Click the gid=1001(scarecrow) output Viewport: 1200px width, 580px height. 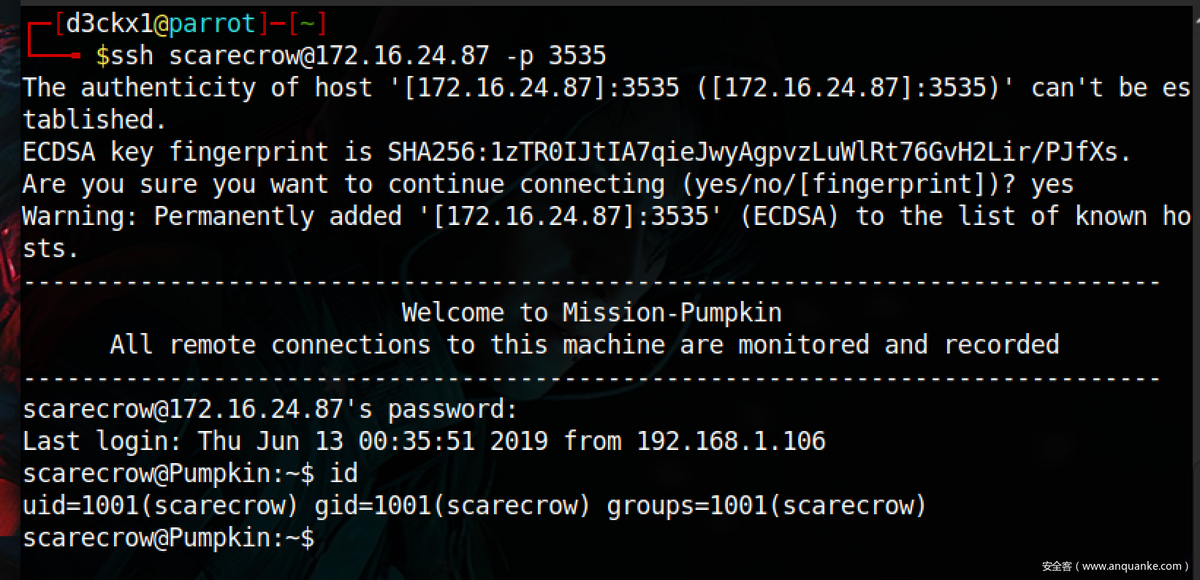[x=452, y=505]
